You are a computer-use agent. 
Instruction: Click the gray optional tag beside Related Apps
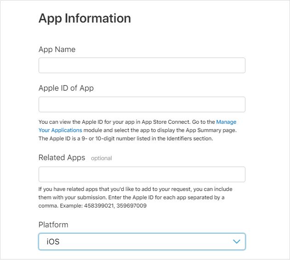coord(101,158)
